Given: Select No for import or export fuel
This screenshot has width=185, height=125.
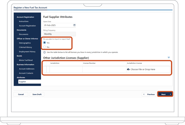Looking at the screenshot, I should click(x=45, y=47).
